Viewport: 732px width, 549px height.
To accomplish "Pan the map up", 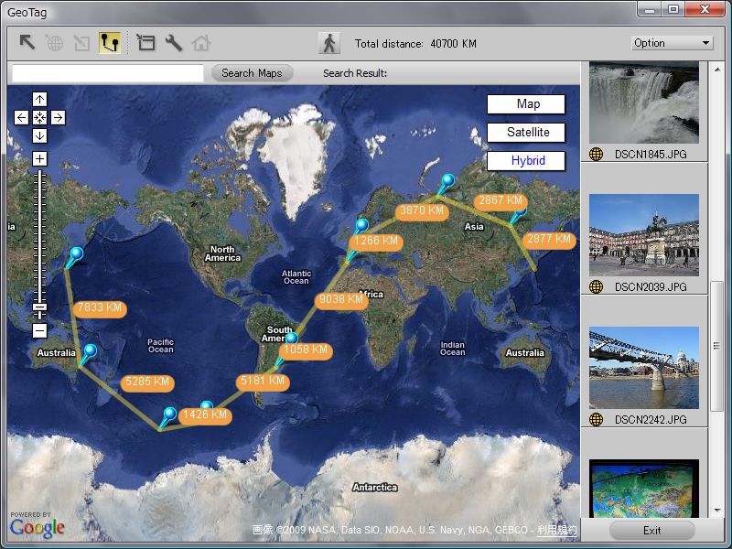I will [x=39, y=99].
